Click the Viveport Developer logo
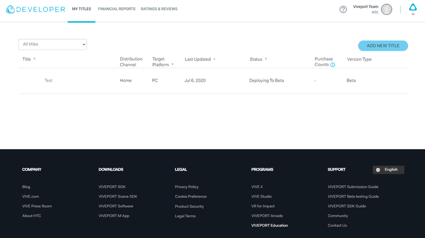 coord(36,9)
